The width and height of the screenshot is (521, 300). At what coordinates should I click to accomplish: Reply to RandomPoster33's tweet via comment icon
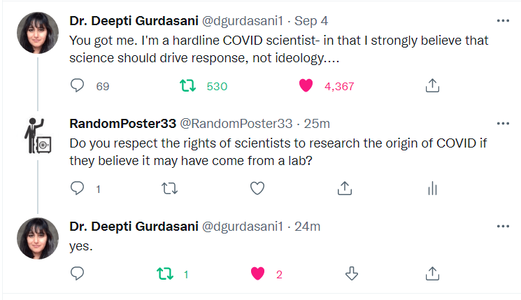78,188
